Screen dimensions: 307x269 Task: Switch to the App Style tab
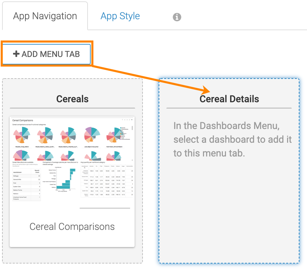120,16
